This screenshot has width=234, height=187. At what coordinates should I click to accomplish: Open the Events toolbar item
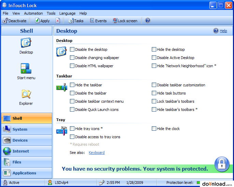(x=98, y=21)
